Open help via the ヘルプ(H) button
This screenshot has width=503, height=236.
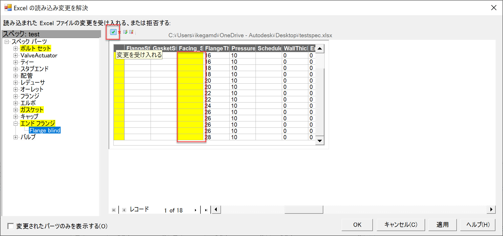click(x=478, y=224)
